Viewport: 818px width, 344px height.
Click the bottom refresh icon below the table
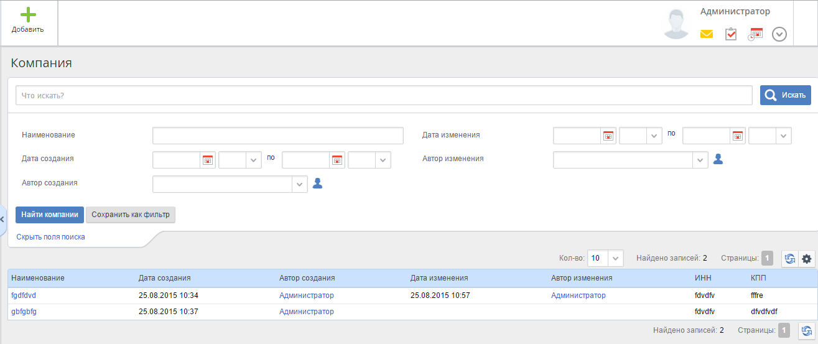pos(807,331)
